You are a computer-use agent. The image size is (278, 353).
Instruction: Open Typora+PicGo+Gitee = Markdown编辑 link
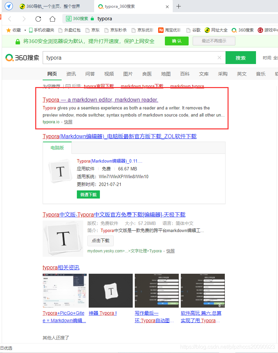[64, 317]
